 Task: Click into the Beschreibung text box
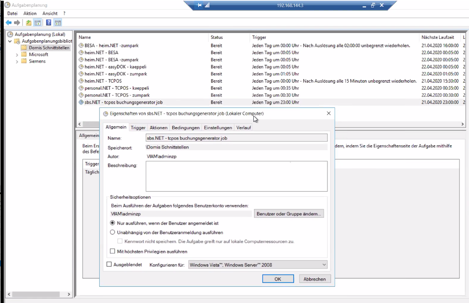[237, 176]
